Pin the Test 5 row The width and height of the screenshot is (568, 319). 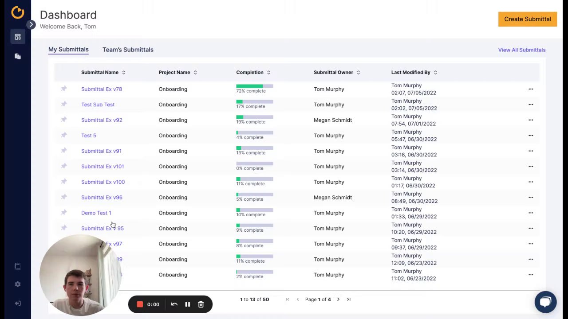64,136
